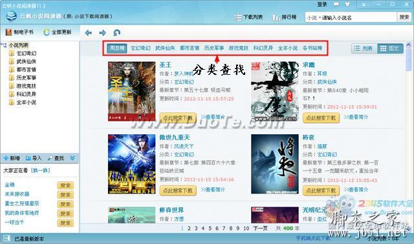Screen dimensions: 414x244
Task: Select the 都市言情 category tab
Action: tap(190, 48)
